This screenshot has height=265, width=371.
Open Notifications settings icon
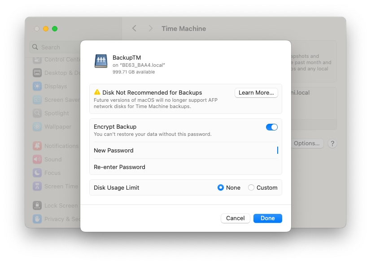[37, 146]
